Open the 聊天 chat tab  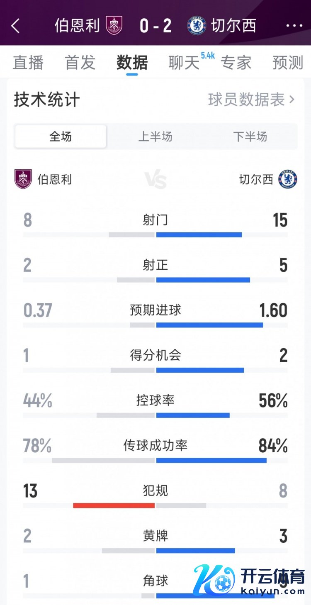(184, 63)
